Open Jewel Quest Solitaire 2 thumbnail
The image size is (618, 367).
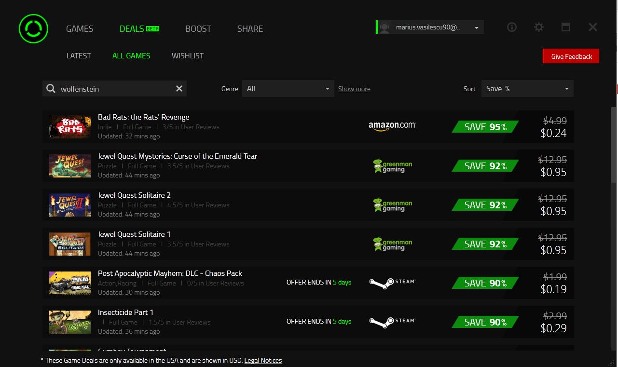point(70,204)
